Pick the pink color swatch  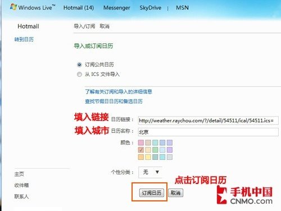[141, 143]
